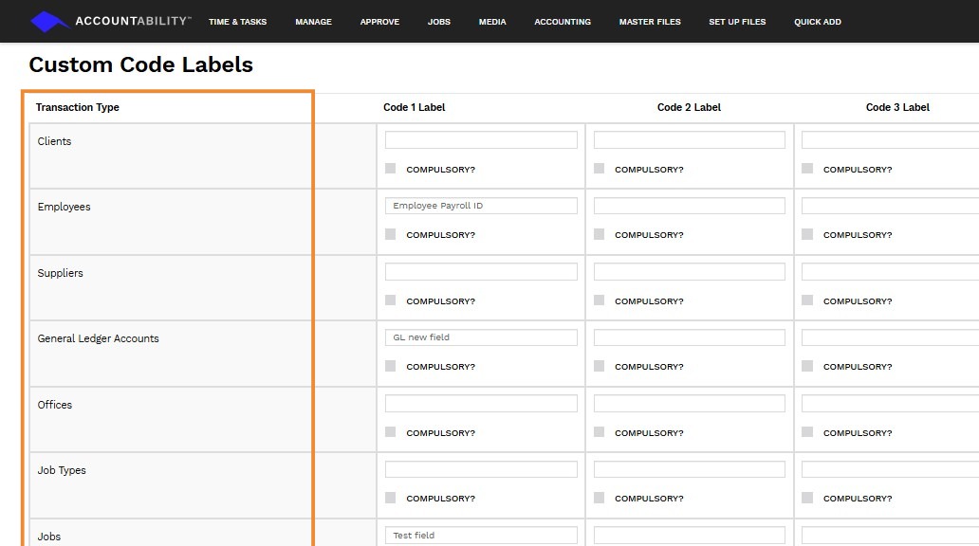This screenshot has width=979, height=546.
Task: Click the Accountability logo icon
Action: click(50, 21)
